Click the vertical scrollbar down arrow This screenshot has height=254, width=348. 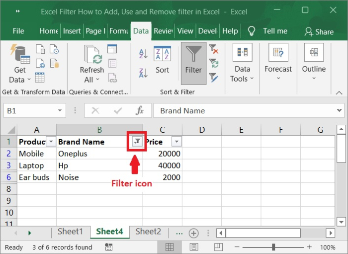[341, 221]
